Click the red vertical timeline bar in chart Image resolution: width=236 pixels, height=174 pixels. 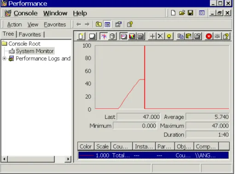point(144,77)
